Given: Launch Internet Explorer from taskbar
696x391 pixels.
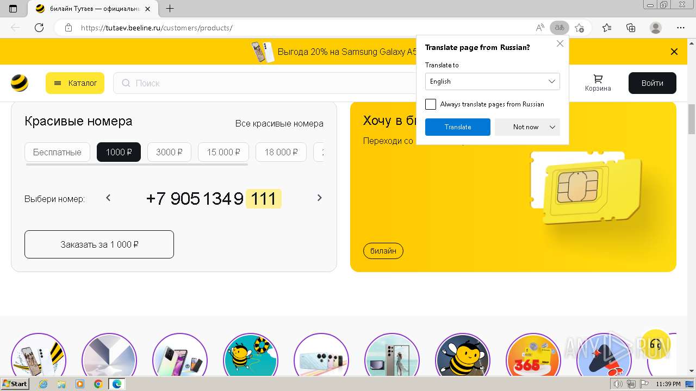Looking at the screenshot, I should click(x=43, y=384).
